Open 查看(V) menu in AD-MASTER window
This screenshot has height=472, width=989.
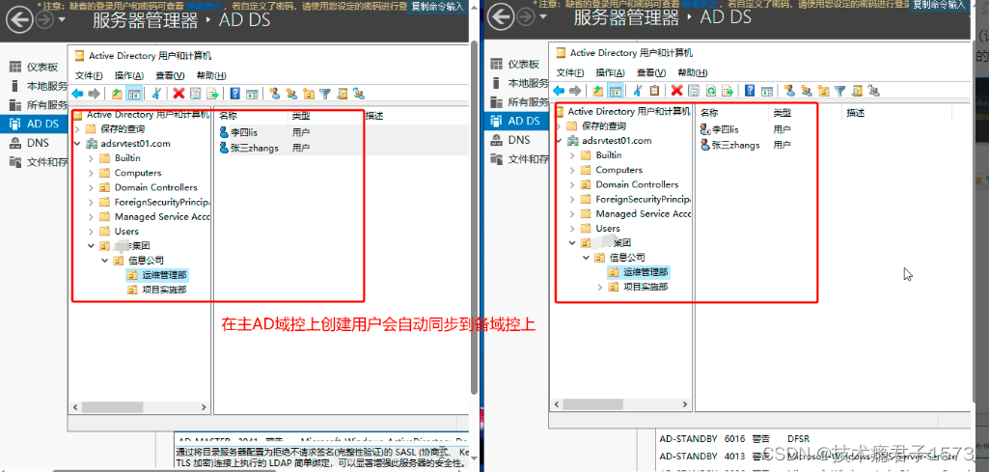pos(170,75)
